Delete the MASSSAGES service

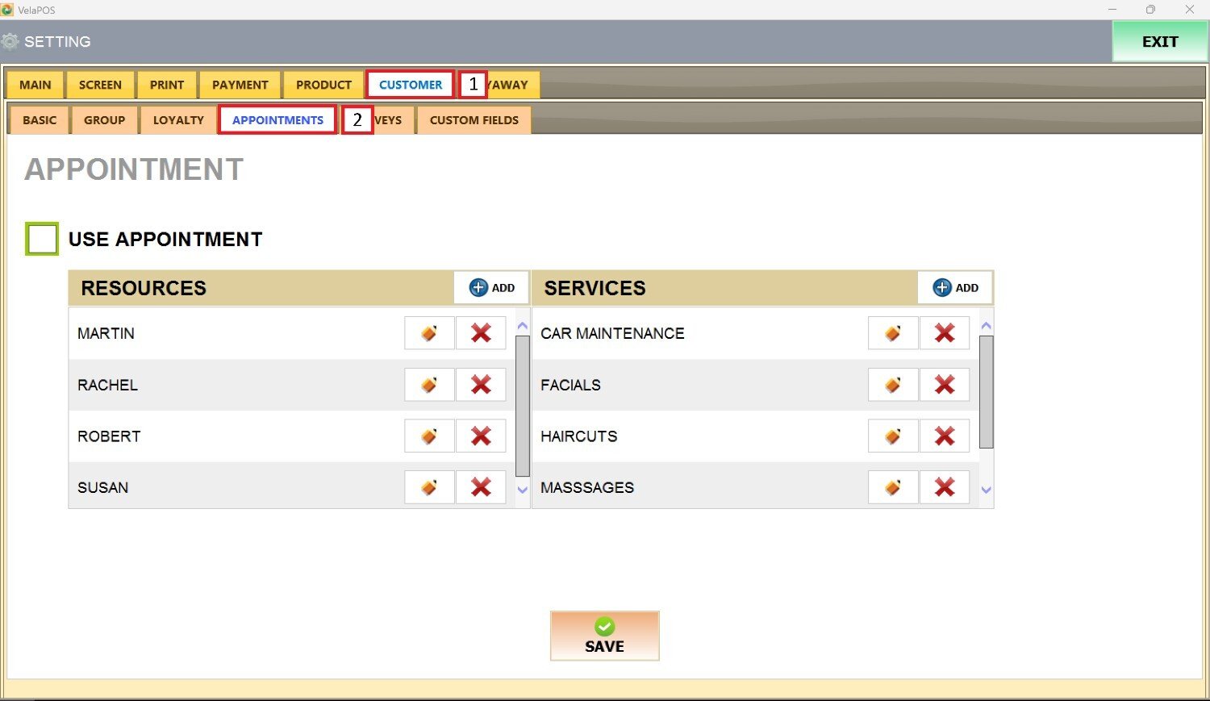(945, 487)
